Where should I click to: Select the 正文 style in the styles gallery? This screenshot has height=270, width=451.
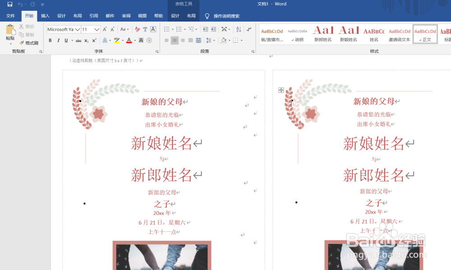pos(424,34)
